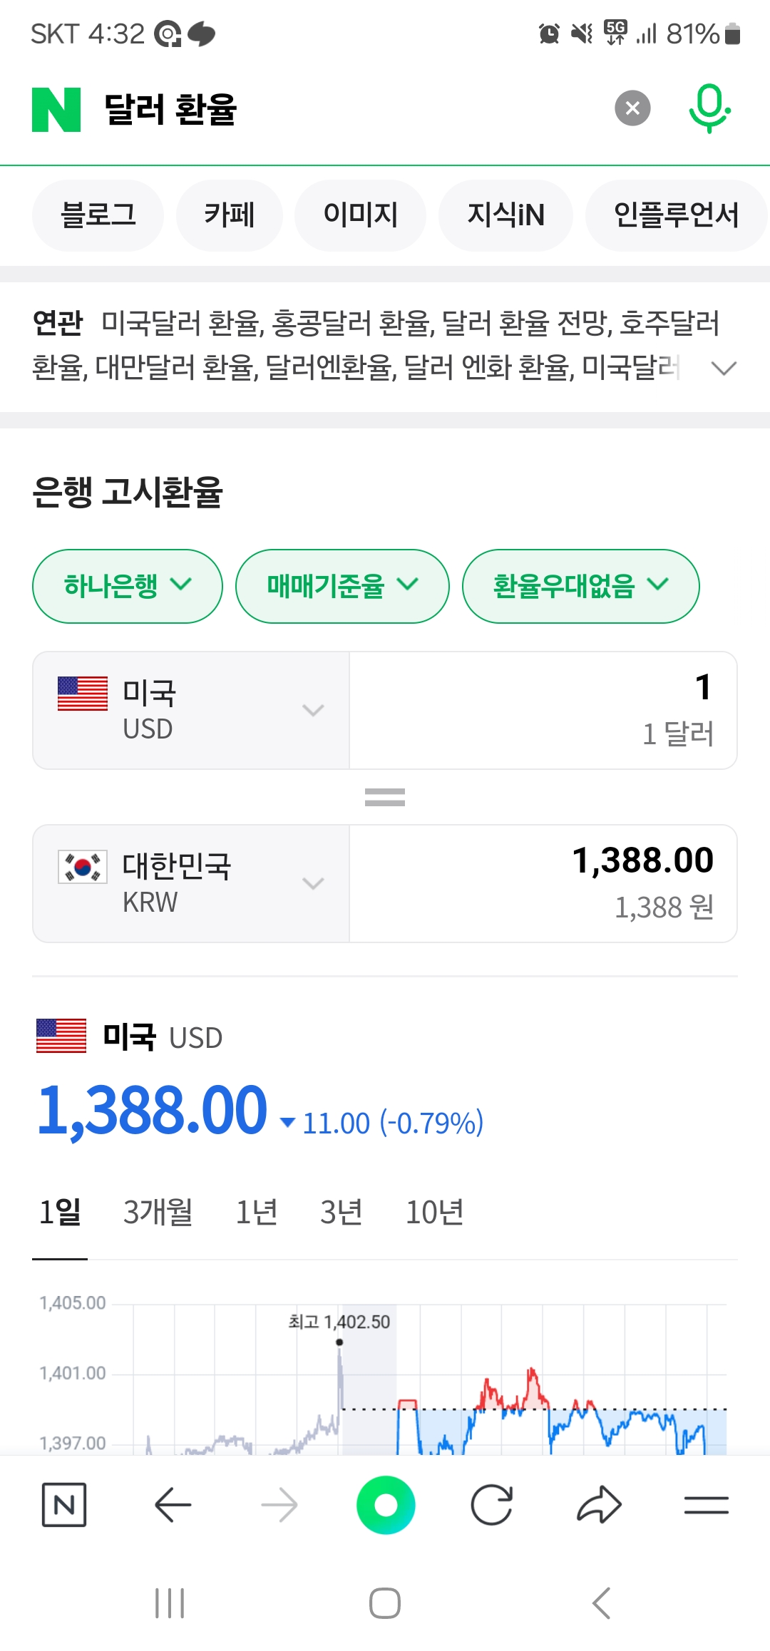Image resolution: width=770 pixels, height=1651 pixels.
Task: Reload the page with the refresh icon
Action: (492, 1505)
